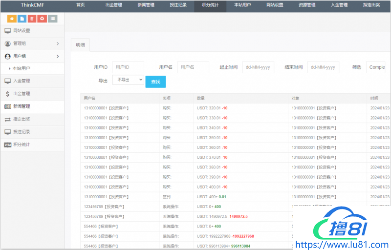This screenshot has width=391, height=250.
Task: Click the red recycle shortcut icon
Action: [x=43, y=19]
